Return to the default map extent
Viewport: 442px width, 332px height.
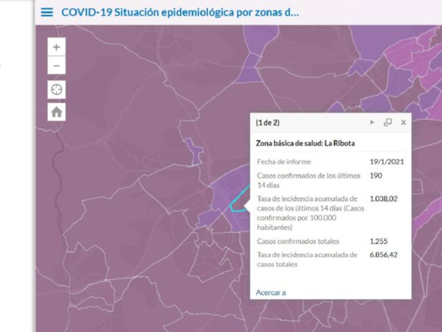[x=56, y=112]
